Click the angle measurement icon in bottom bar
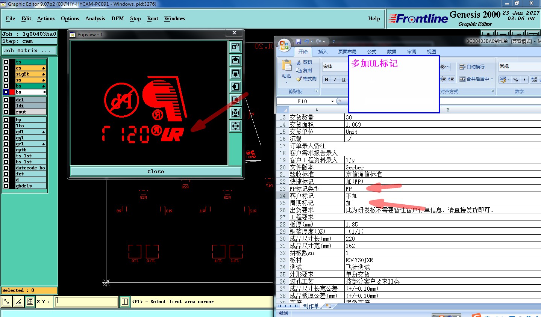The height and width of the screenshot is (317, 541). click(18, 302)
